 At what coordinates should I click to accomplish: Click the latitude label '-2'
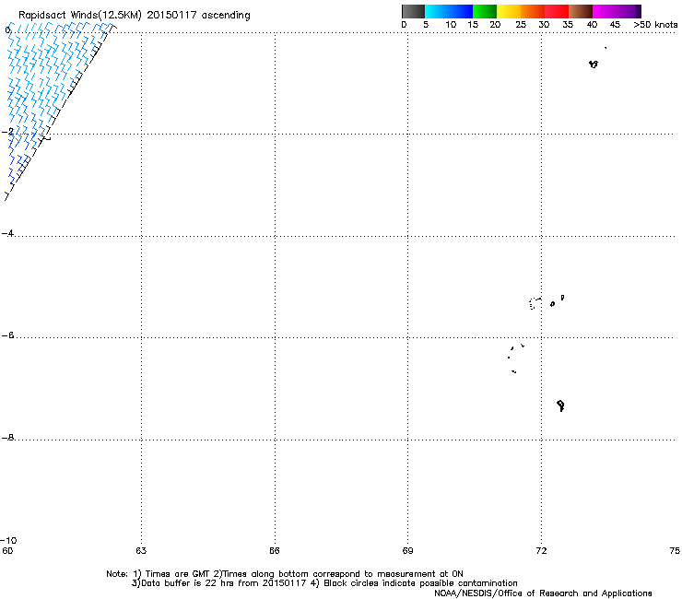click(7, 132)
